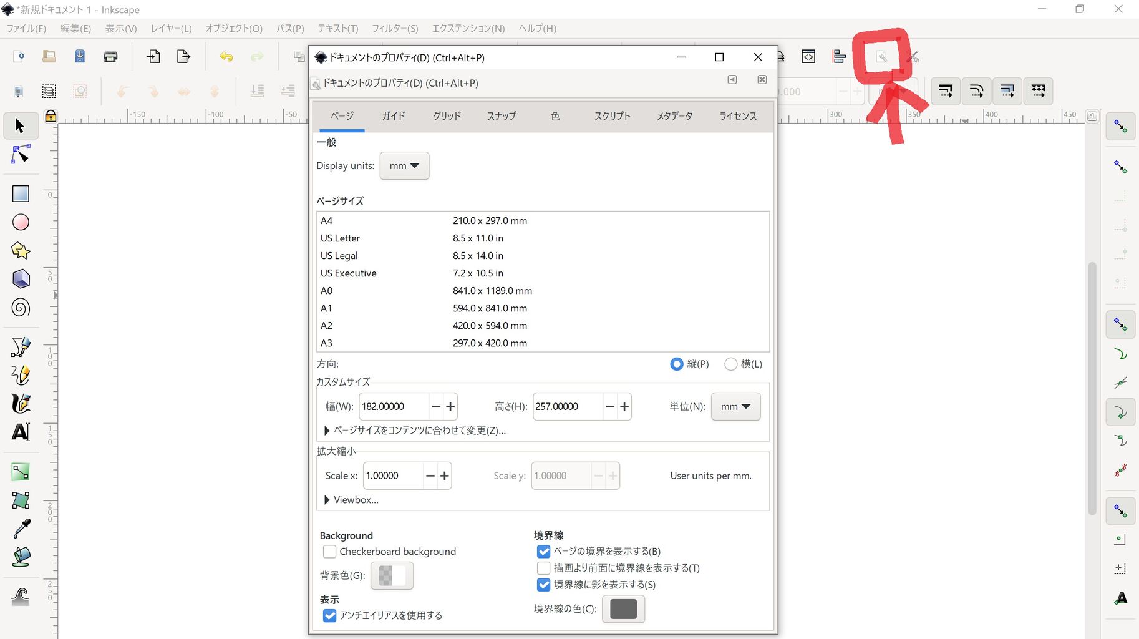Expand the Viewbox section

[x=327, y=499]
